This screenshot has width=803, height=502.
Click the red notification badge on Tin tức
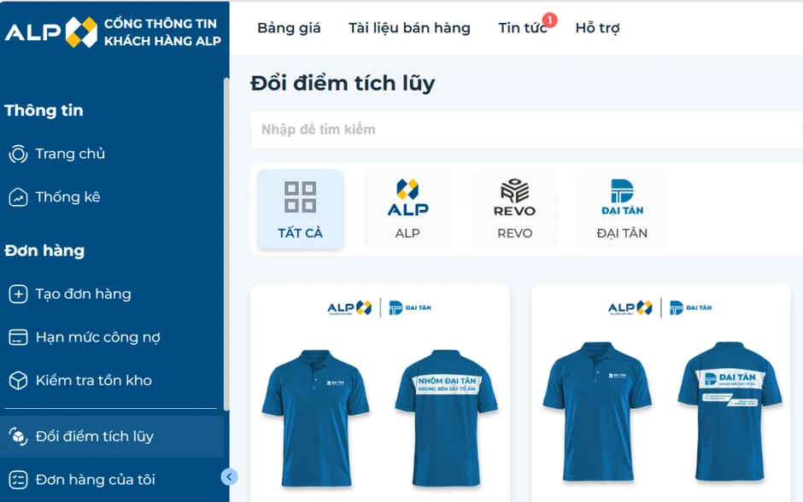pyautogui.click(x=549, y=20)
